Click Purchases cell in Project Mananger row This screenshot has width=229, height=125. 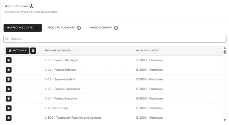(x=150, y=60)
